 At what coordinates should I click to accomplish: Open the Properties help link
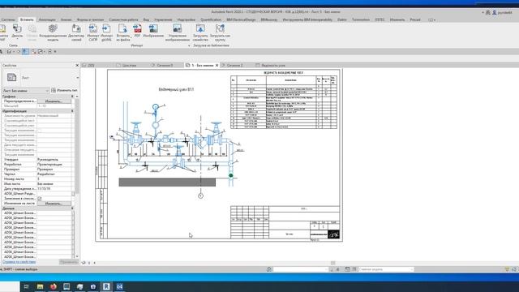pos(19,262)
